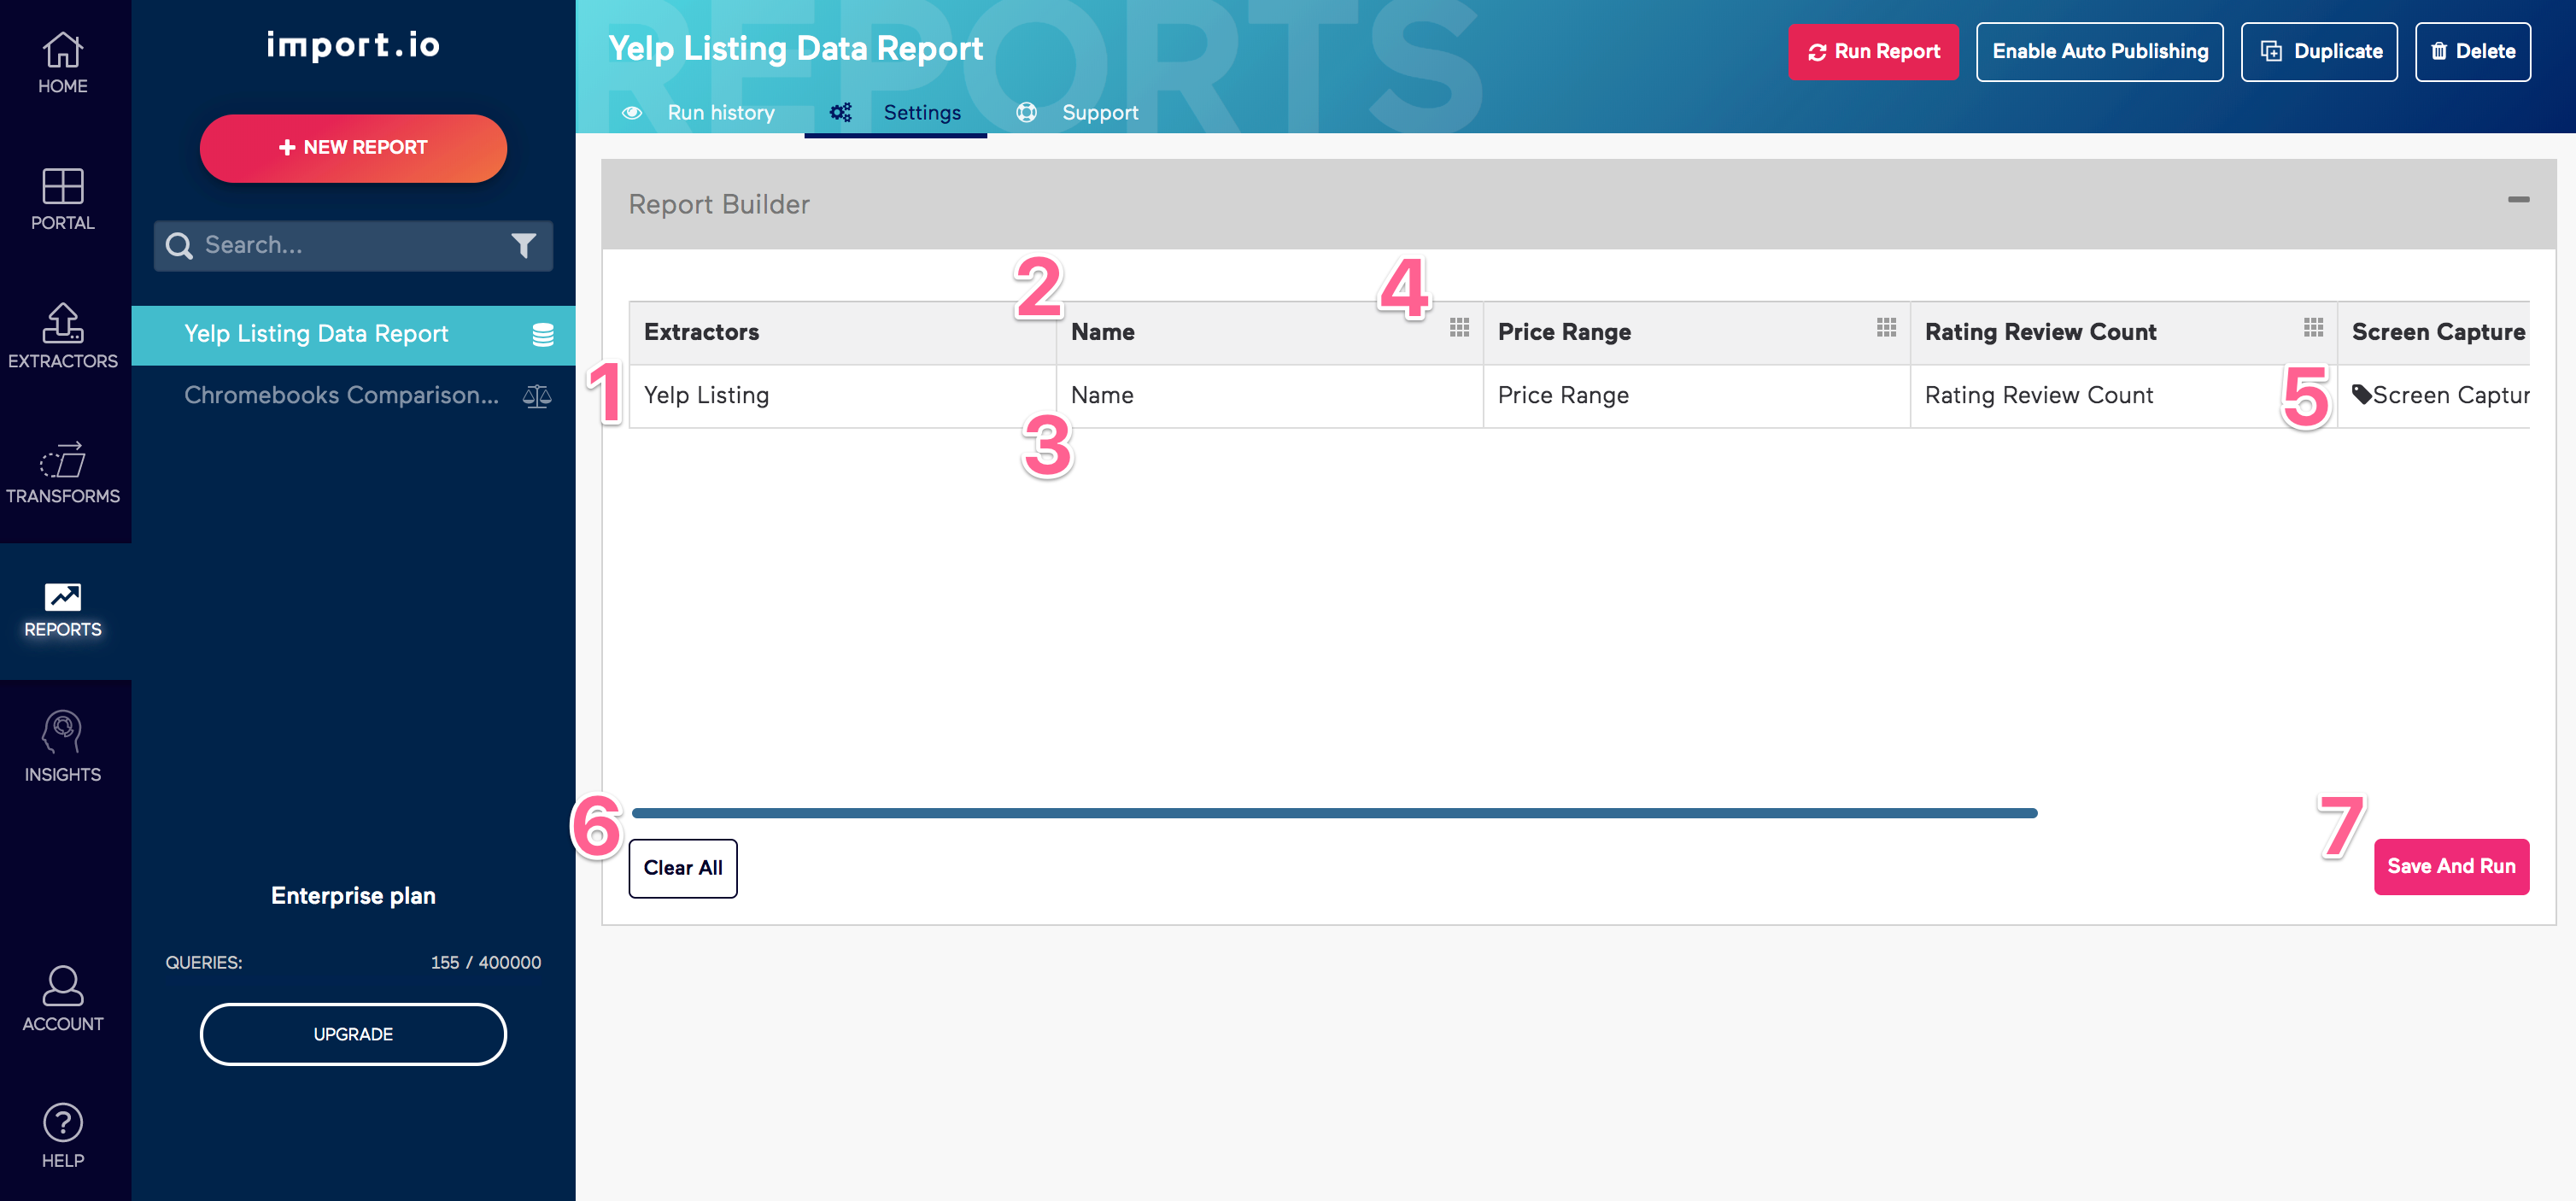The width and height of the screenshot is (2576, 1201).
Task: Switch to the Run history tab
Action: (720, 112)
